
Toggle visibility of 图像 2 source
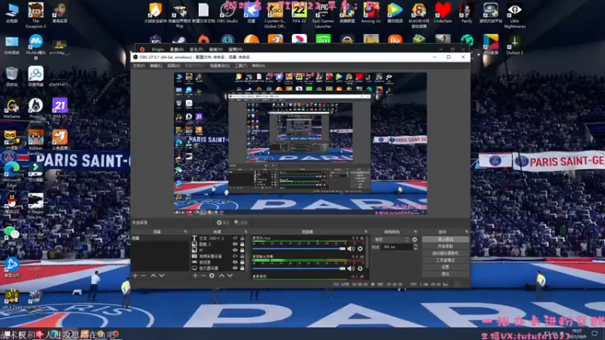[x=234, y=244]
